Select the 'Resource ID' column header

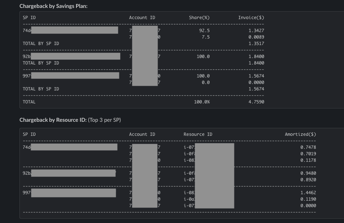pos(198,134)
